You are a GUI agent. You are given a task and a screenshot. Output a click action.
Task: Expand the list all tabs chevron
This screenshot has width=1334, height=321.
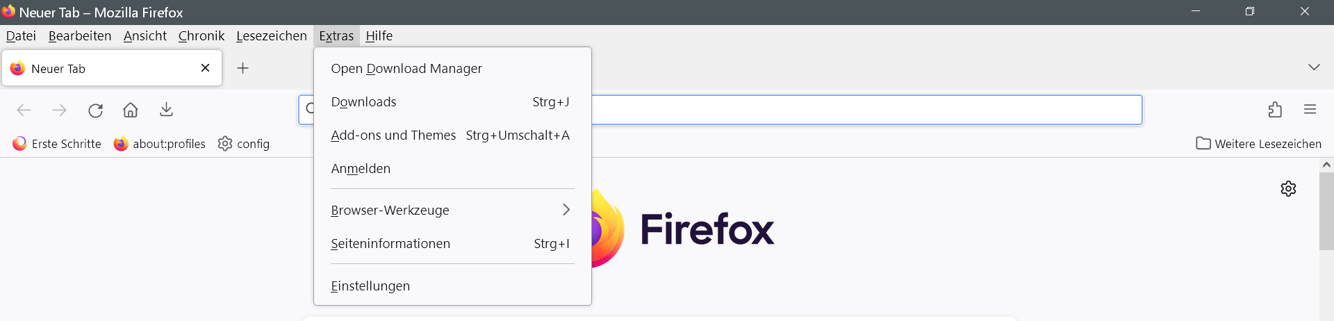point(1314,67)
